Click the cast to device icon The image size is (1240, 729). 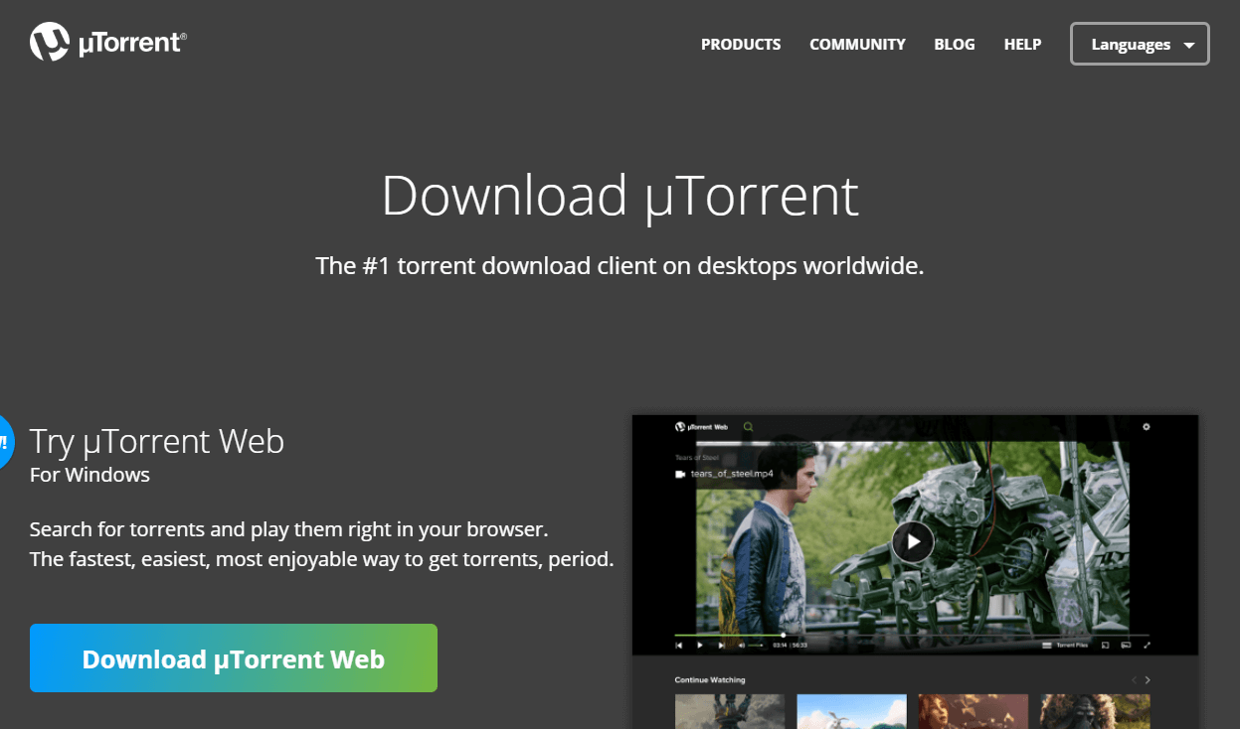pyautogui.click(x=1126, y=645)
